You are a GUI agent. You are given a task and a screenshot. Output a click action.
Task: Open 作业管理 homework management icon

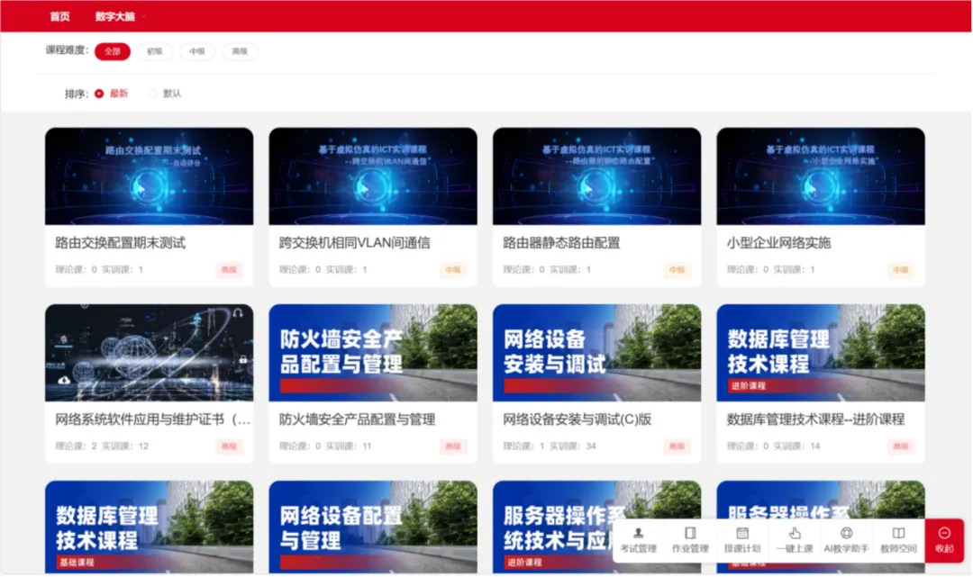[690, 534]
